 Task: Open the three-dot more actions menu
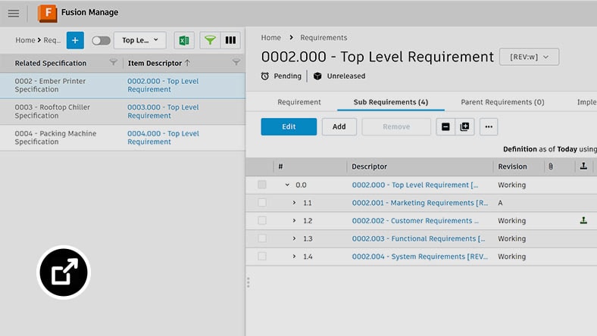pyautogui.click(x=489, y=127)
